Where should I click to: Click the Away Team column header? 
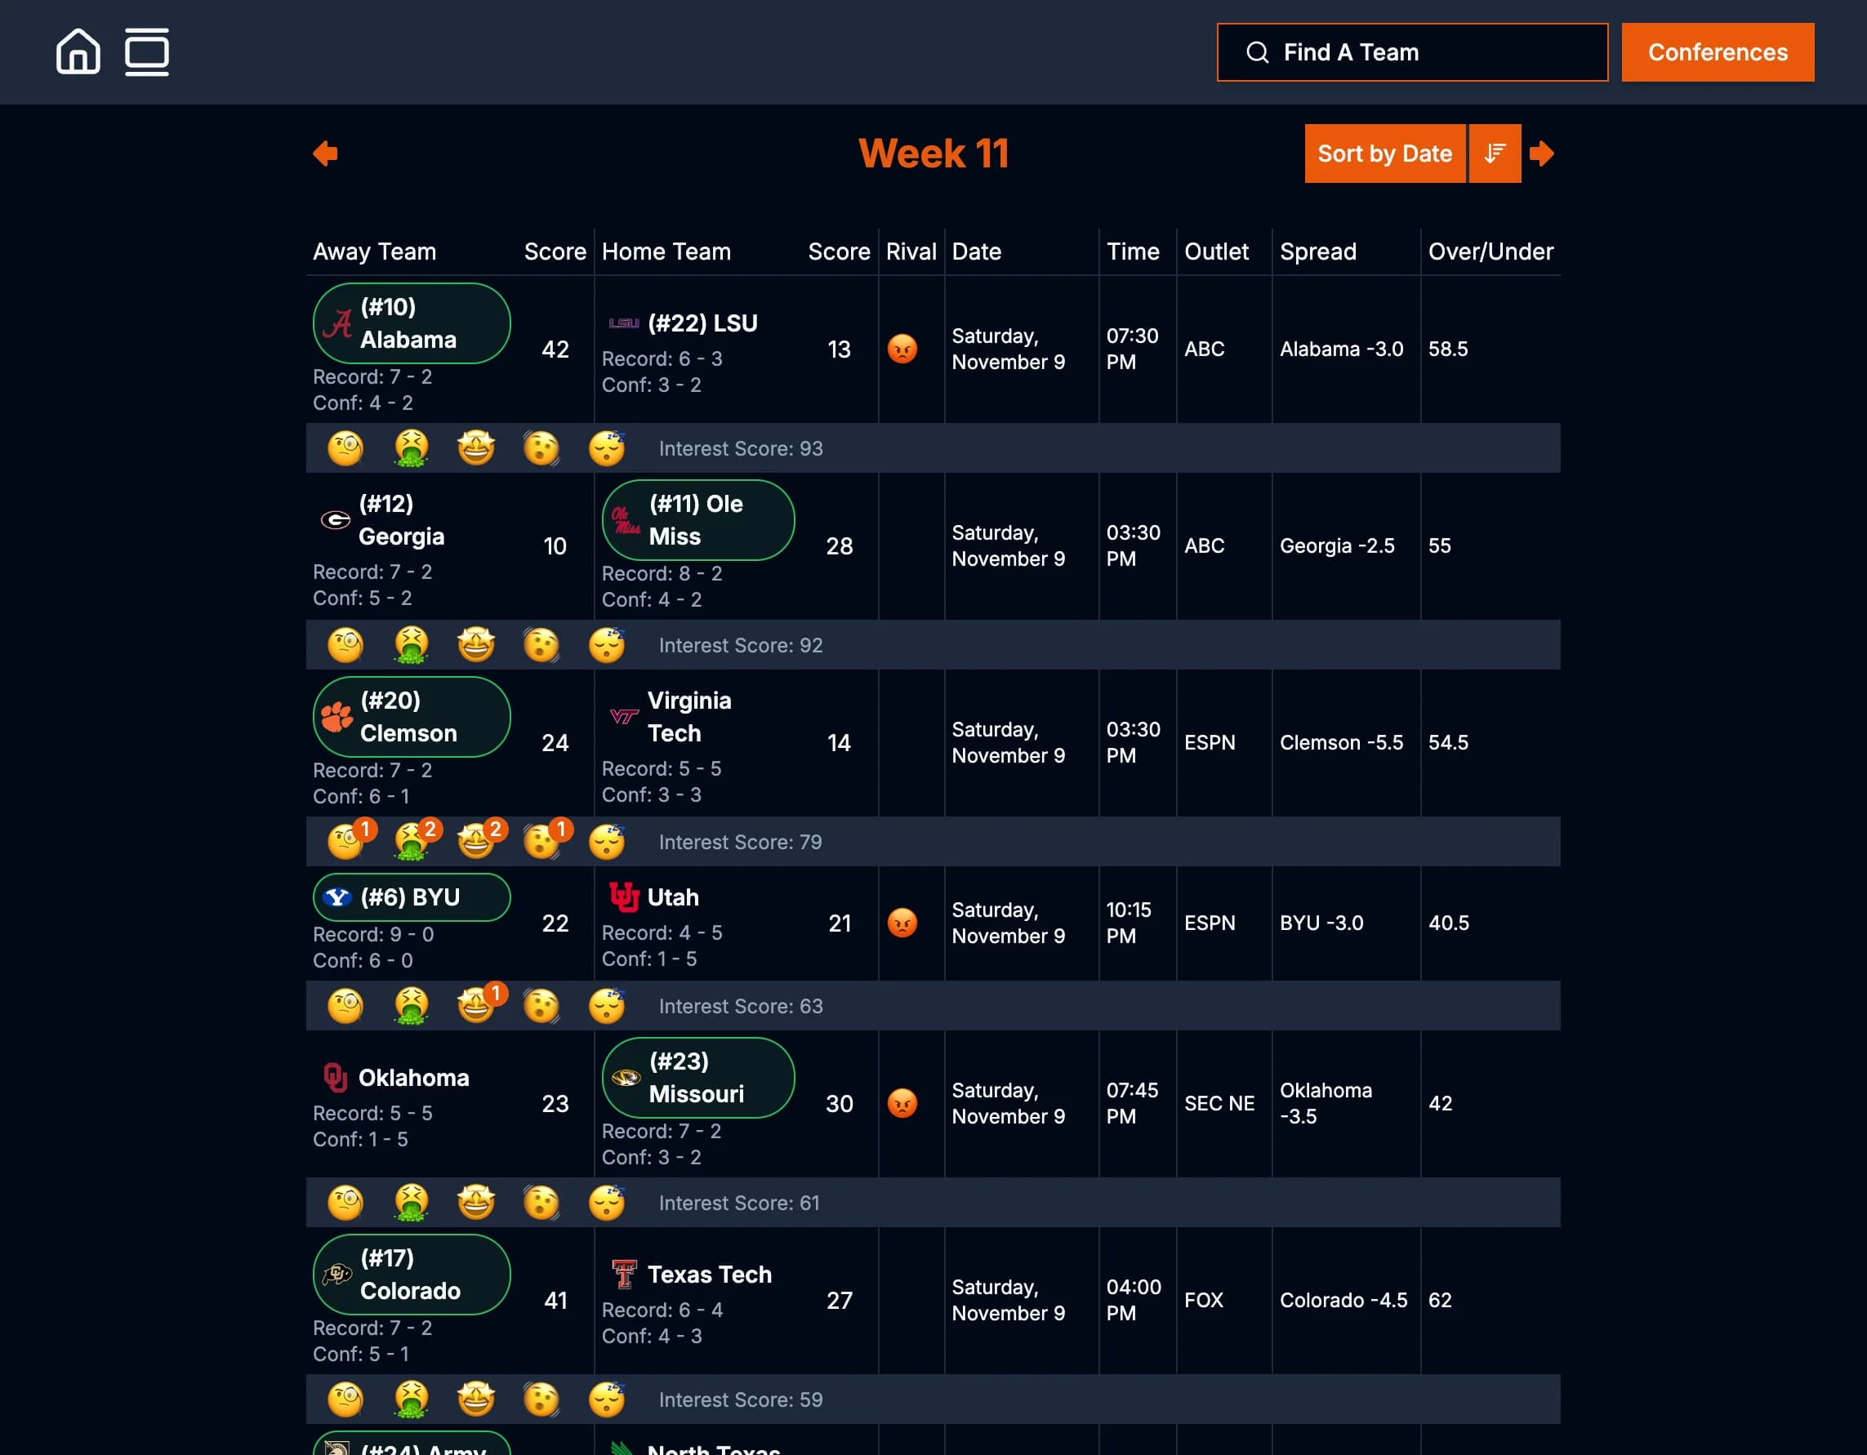click(374, 251)
